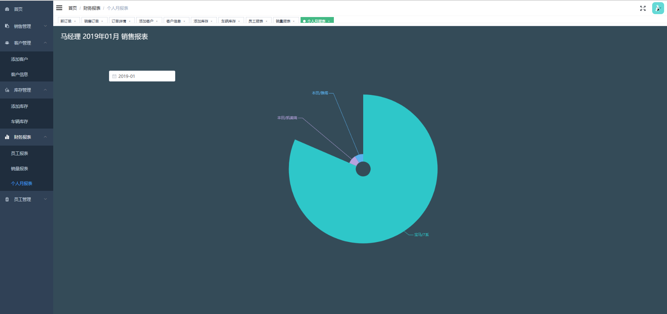667x314 pixels.
Task: Open 车辆库存 in the sidebar
Action: 26,121
